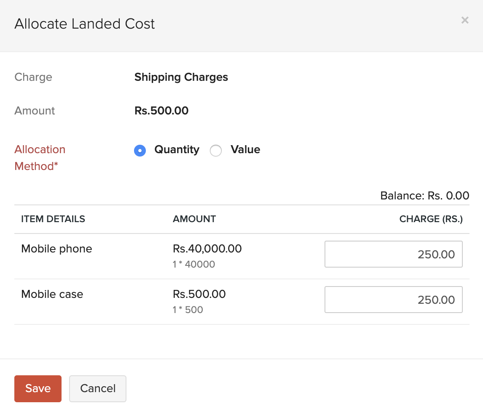Viewport: 483px width, 414px height.
Task: Dismiss the dialog using the X icon
Action: [464, 20]
